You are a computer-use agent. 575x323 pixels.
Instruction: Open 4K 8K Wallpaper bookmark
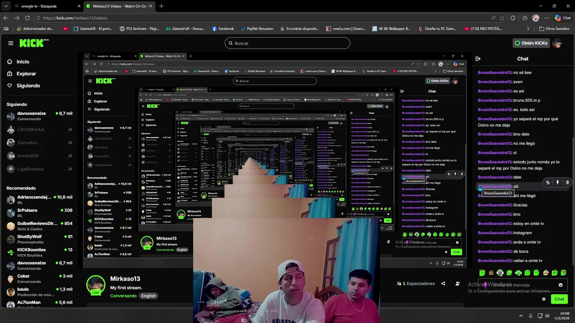tap(391, 29)
